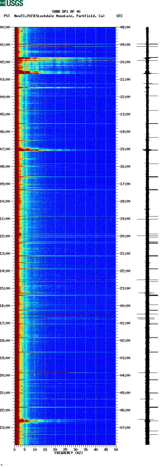This screenshot has height=468, width=160.
Task: Click the 'Nov23,2023' date text
Action: [24, 16]
